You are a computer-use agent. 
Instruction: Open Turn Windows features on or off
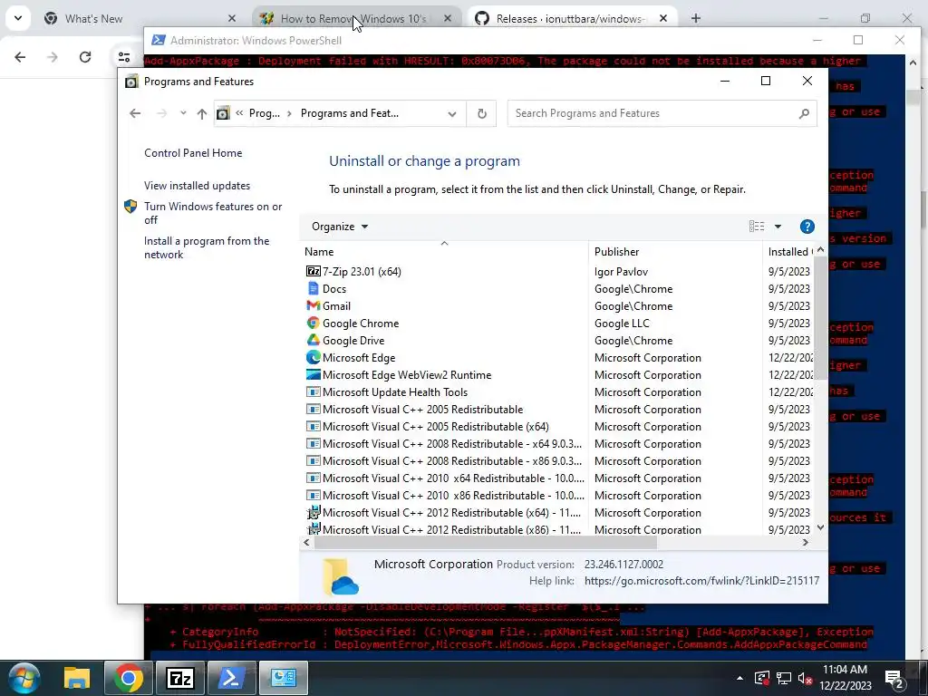pyautogui.click(x=213, y=213)
